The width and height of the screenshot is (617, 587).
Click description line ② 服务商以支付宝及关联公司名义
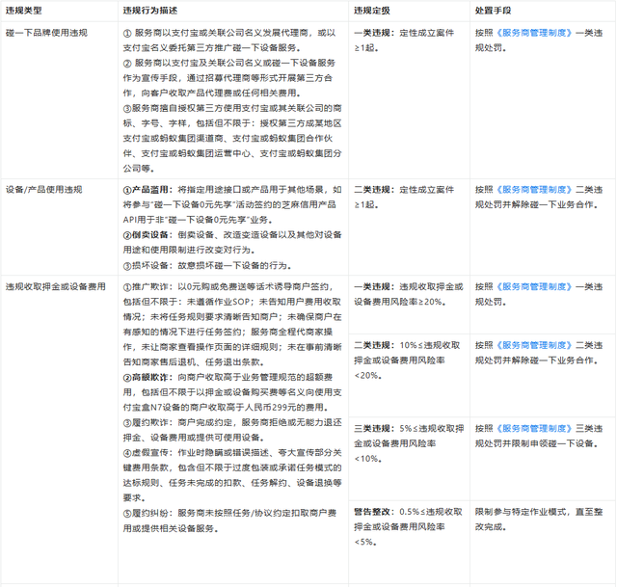(x=229, y=78)
